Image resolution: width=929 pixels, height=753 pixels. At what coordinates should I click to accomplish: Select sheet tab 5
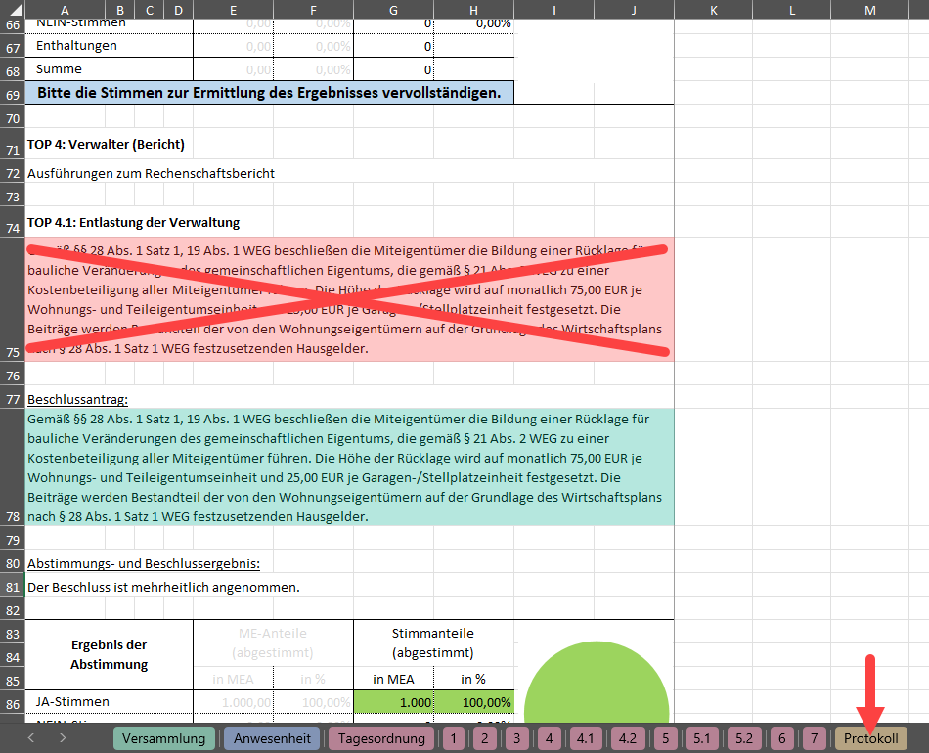665,738
